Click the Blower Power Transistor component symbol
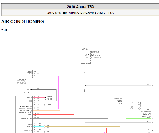This screenshot has height=133, width=159. 145,106
